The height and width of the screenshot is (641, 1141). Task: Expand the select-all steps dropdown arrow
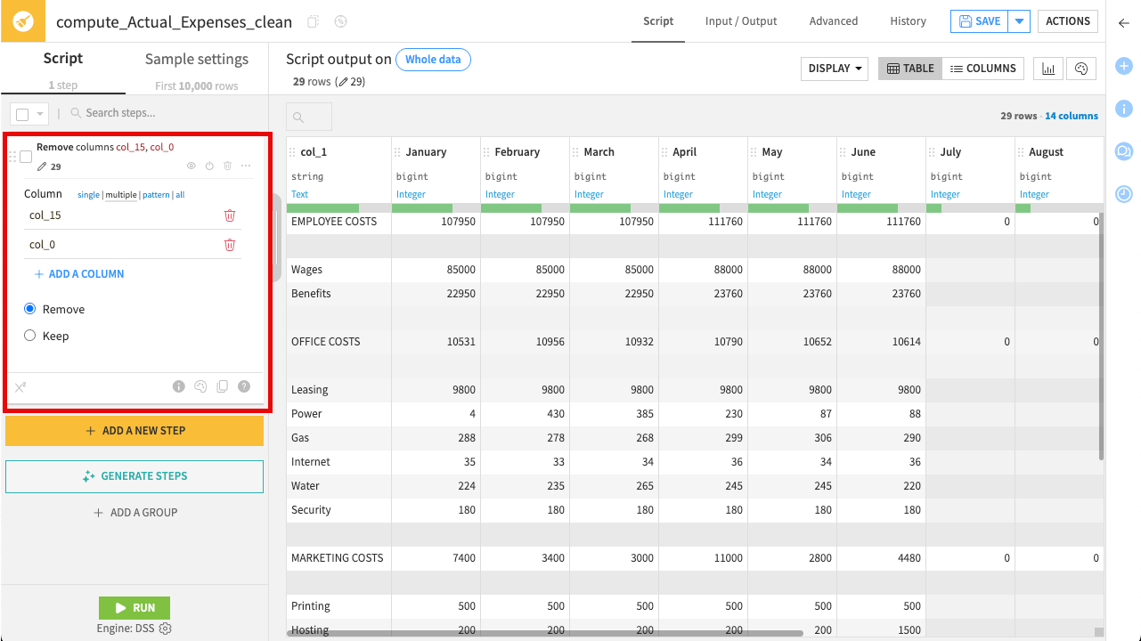click(x=40, y=114)
